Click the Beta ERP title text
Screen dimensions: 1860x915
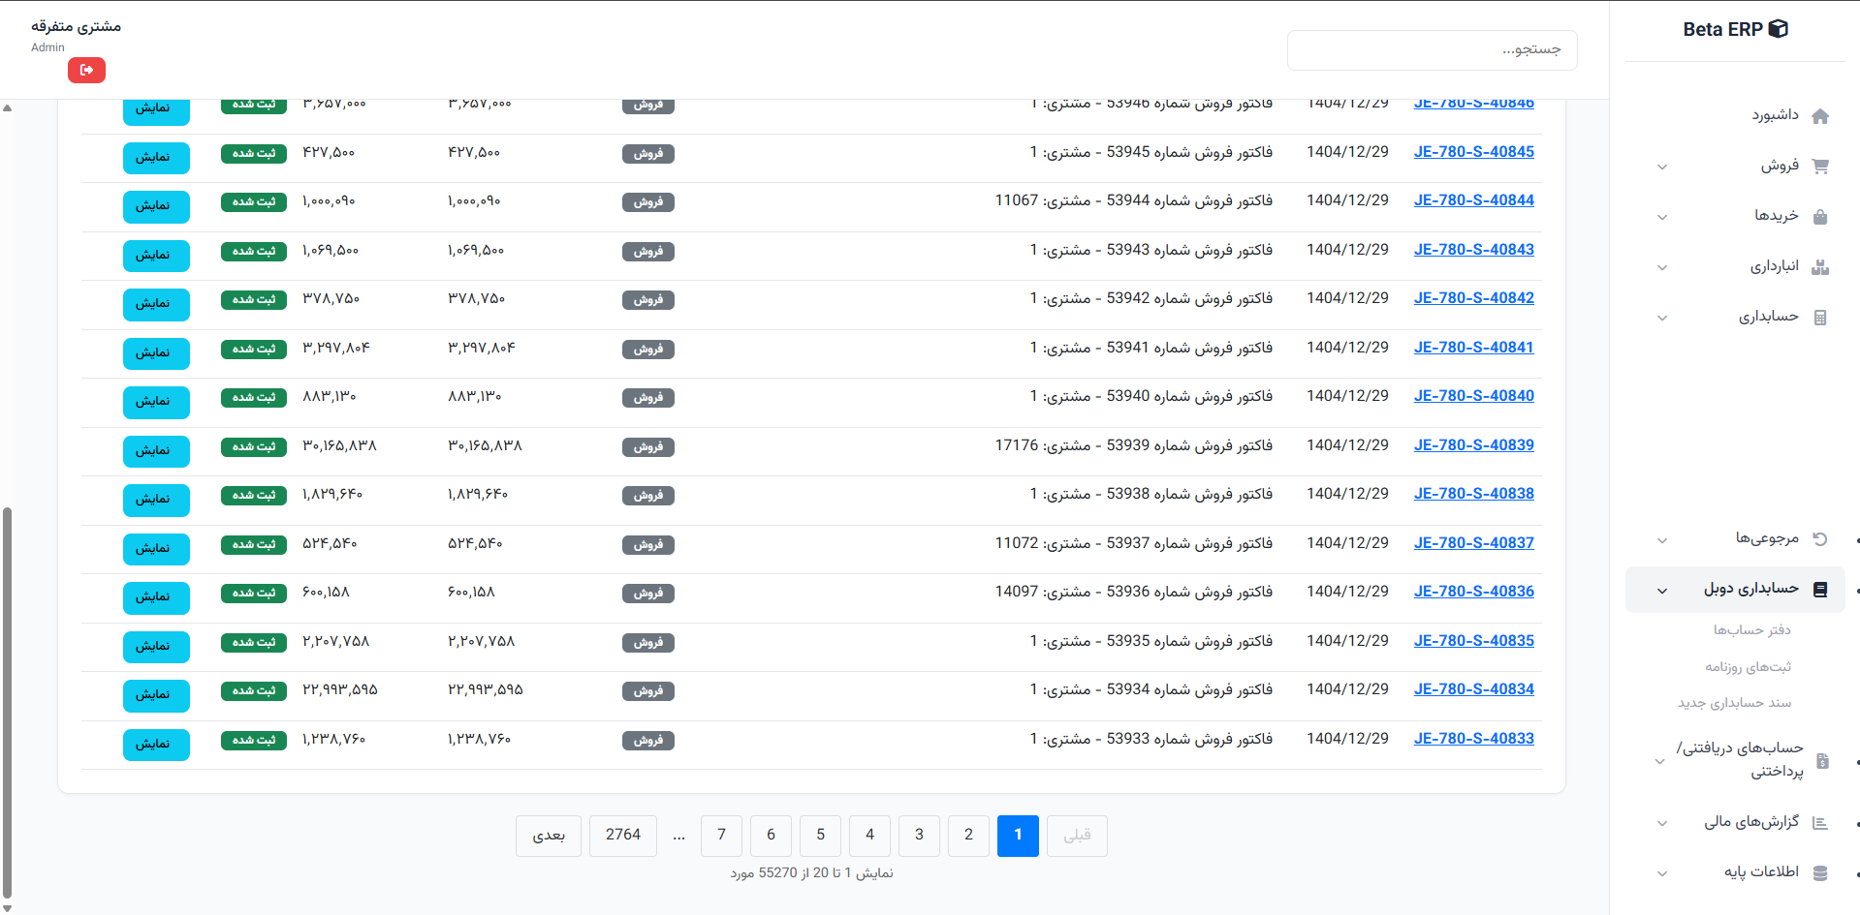point(1722,29)
